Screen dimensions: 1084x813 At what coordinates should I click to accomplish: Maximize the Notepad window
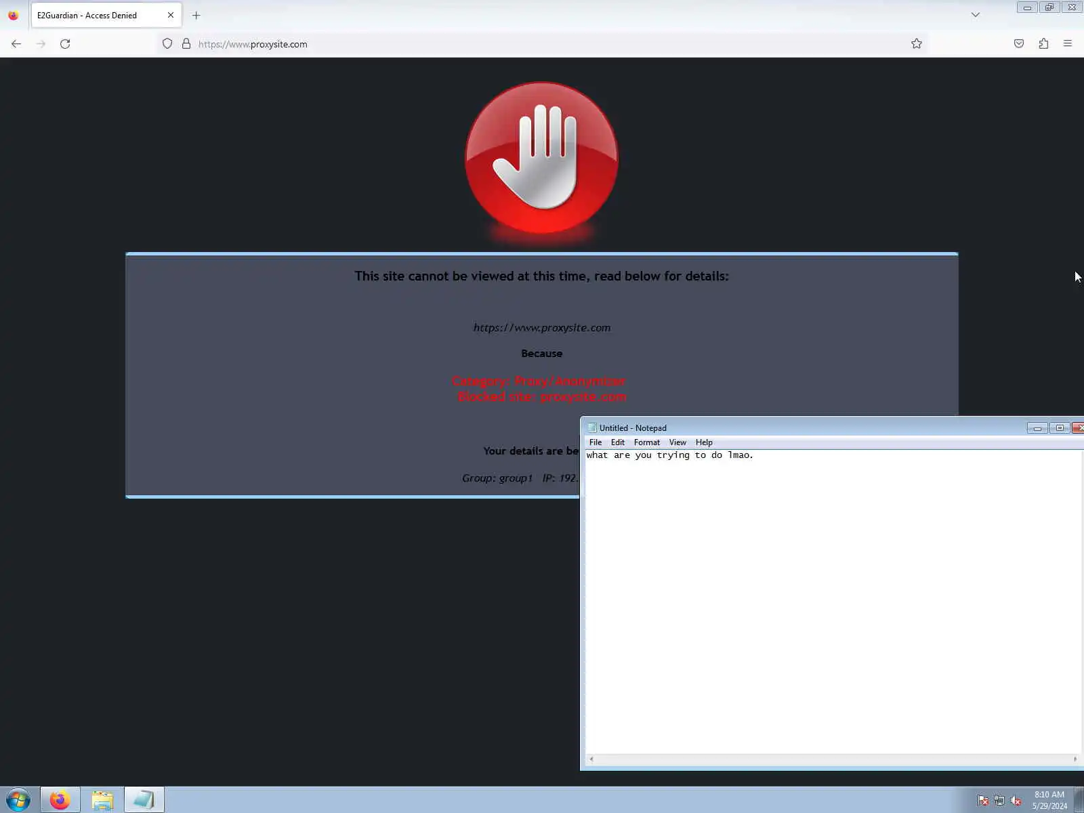pyautogui.click(x=1060, y=428)
